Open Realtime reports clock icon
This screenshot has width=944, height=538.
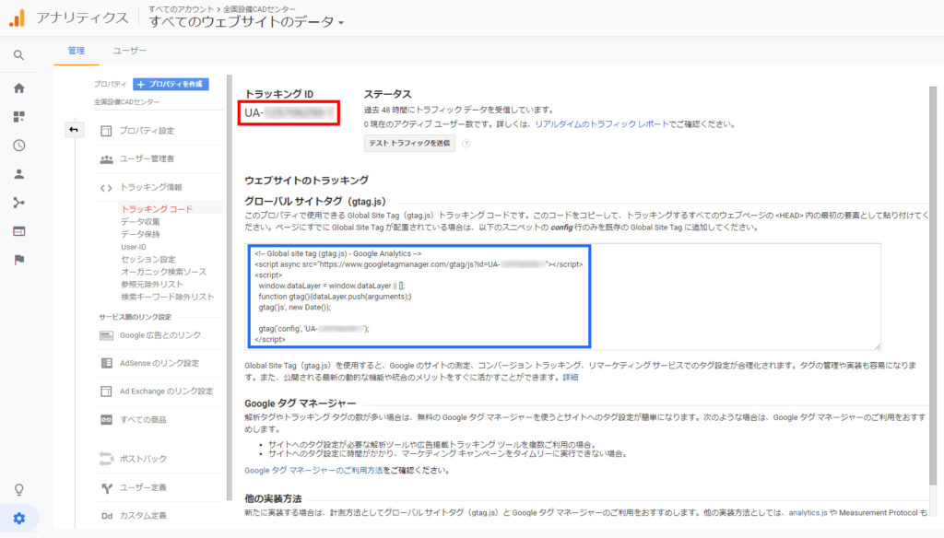click(x=18, y=145)
